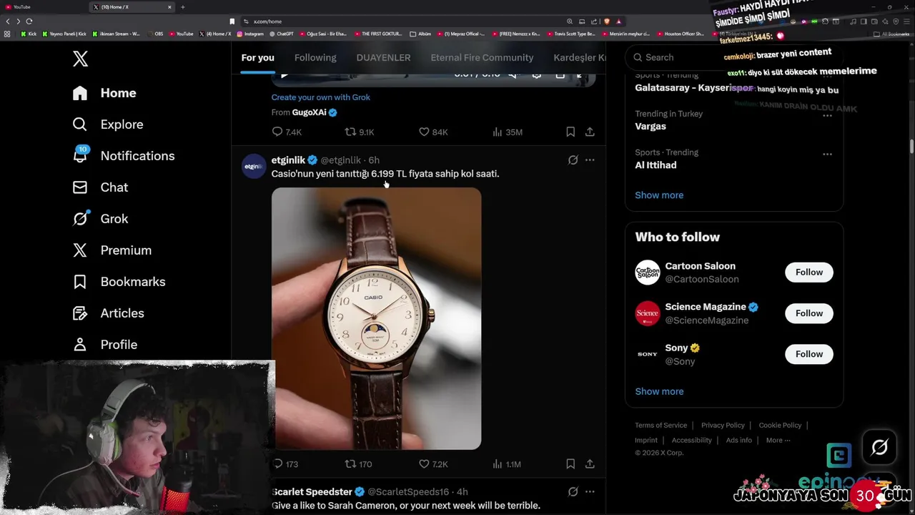Follow Science Magazine
The height and width of the screenshot is (515, 915).
coord(809,313)
